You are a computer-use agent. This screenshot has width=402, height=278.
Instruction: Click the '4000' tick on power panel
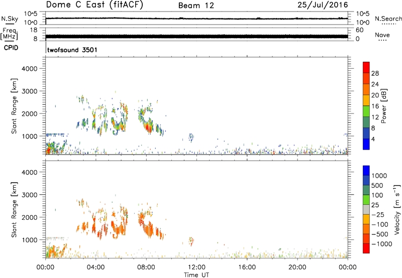[x=30, y=69]
